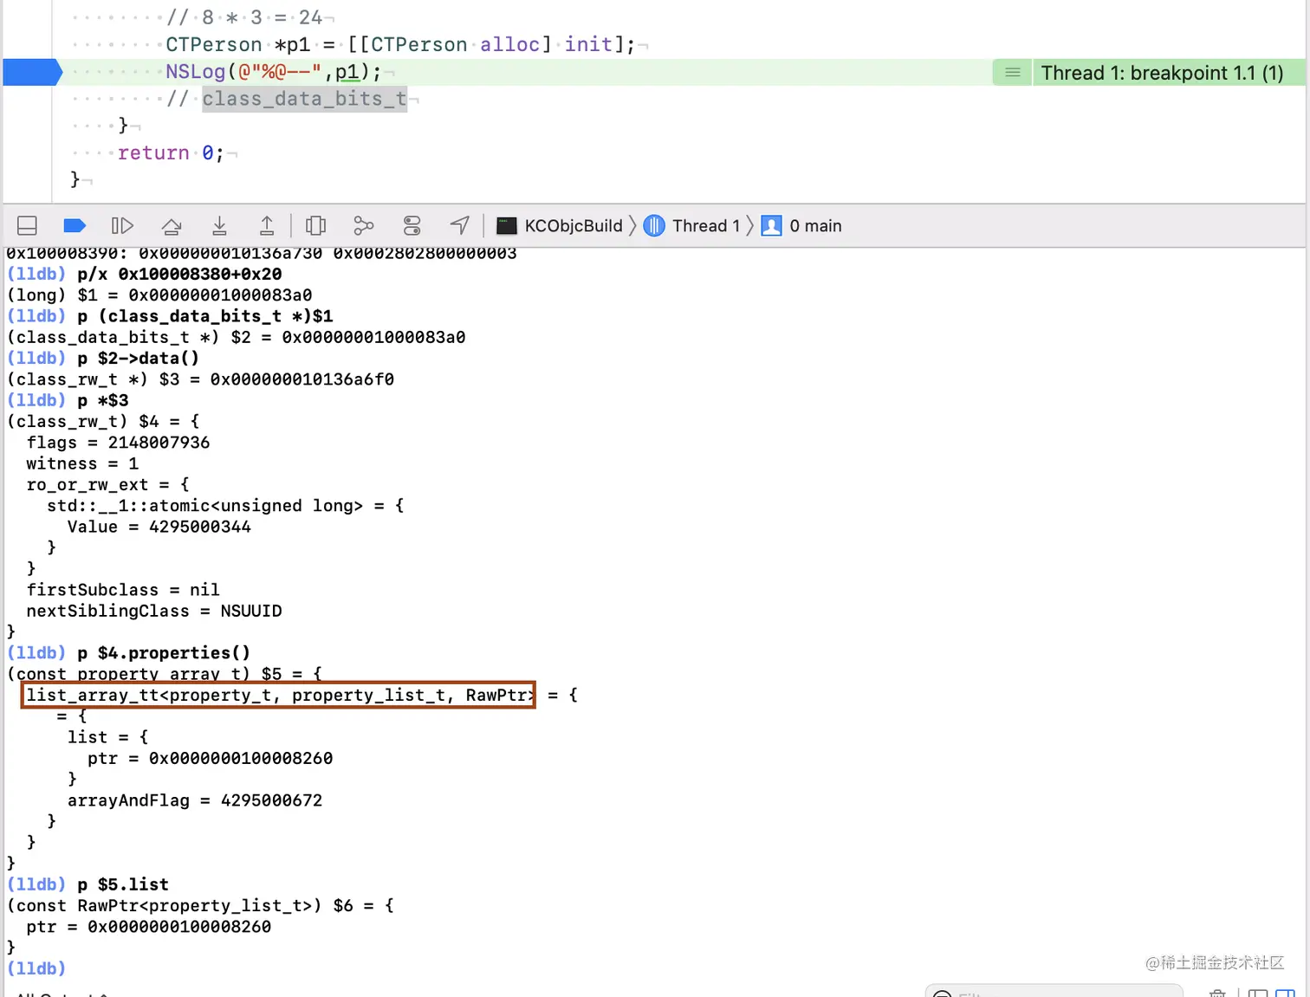Click the p (class_data_bits_t *)$1 command
Viewport: 1310px width, 997px height.
click(x=205, y=316)
